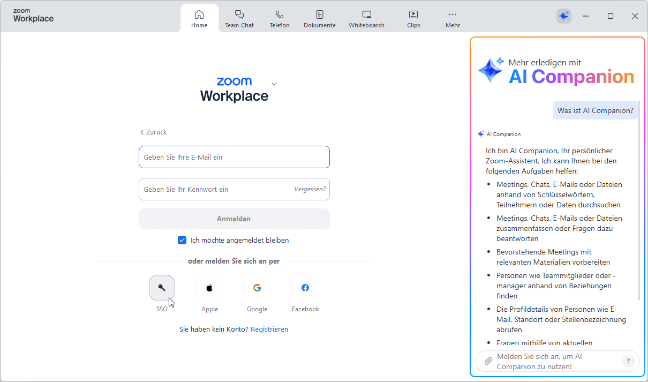Click the paperclip attachment icon

tap(488, 361)
